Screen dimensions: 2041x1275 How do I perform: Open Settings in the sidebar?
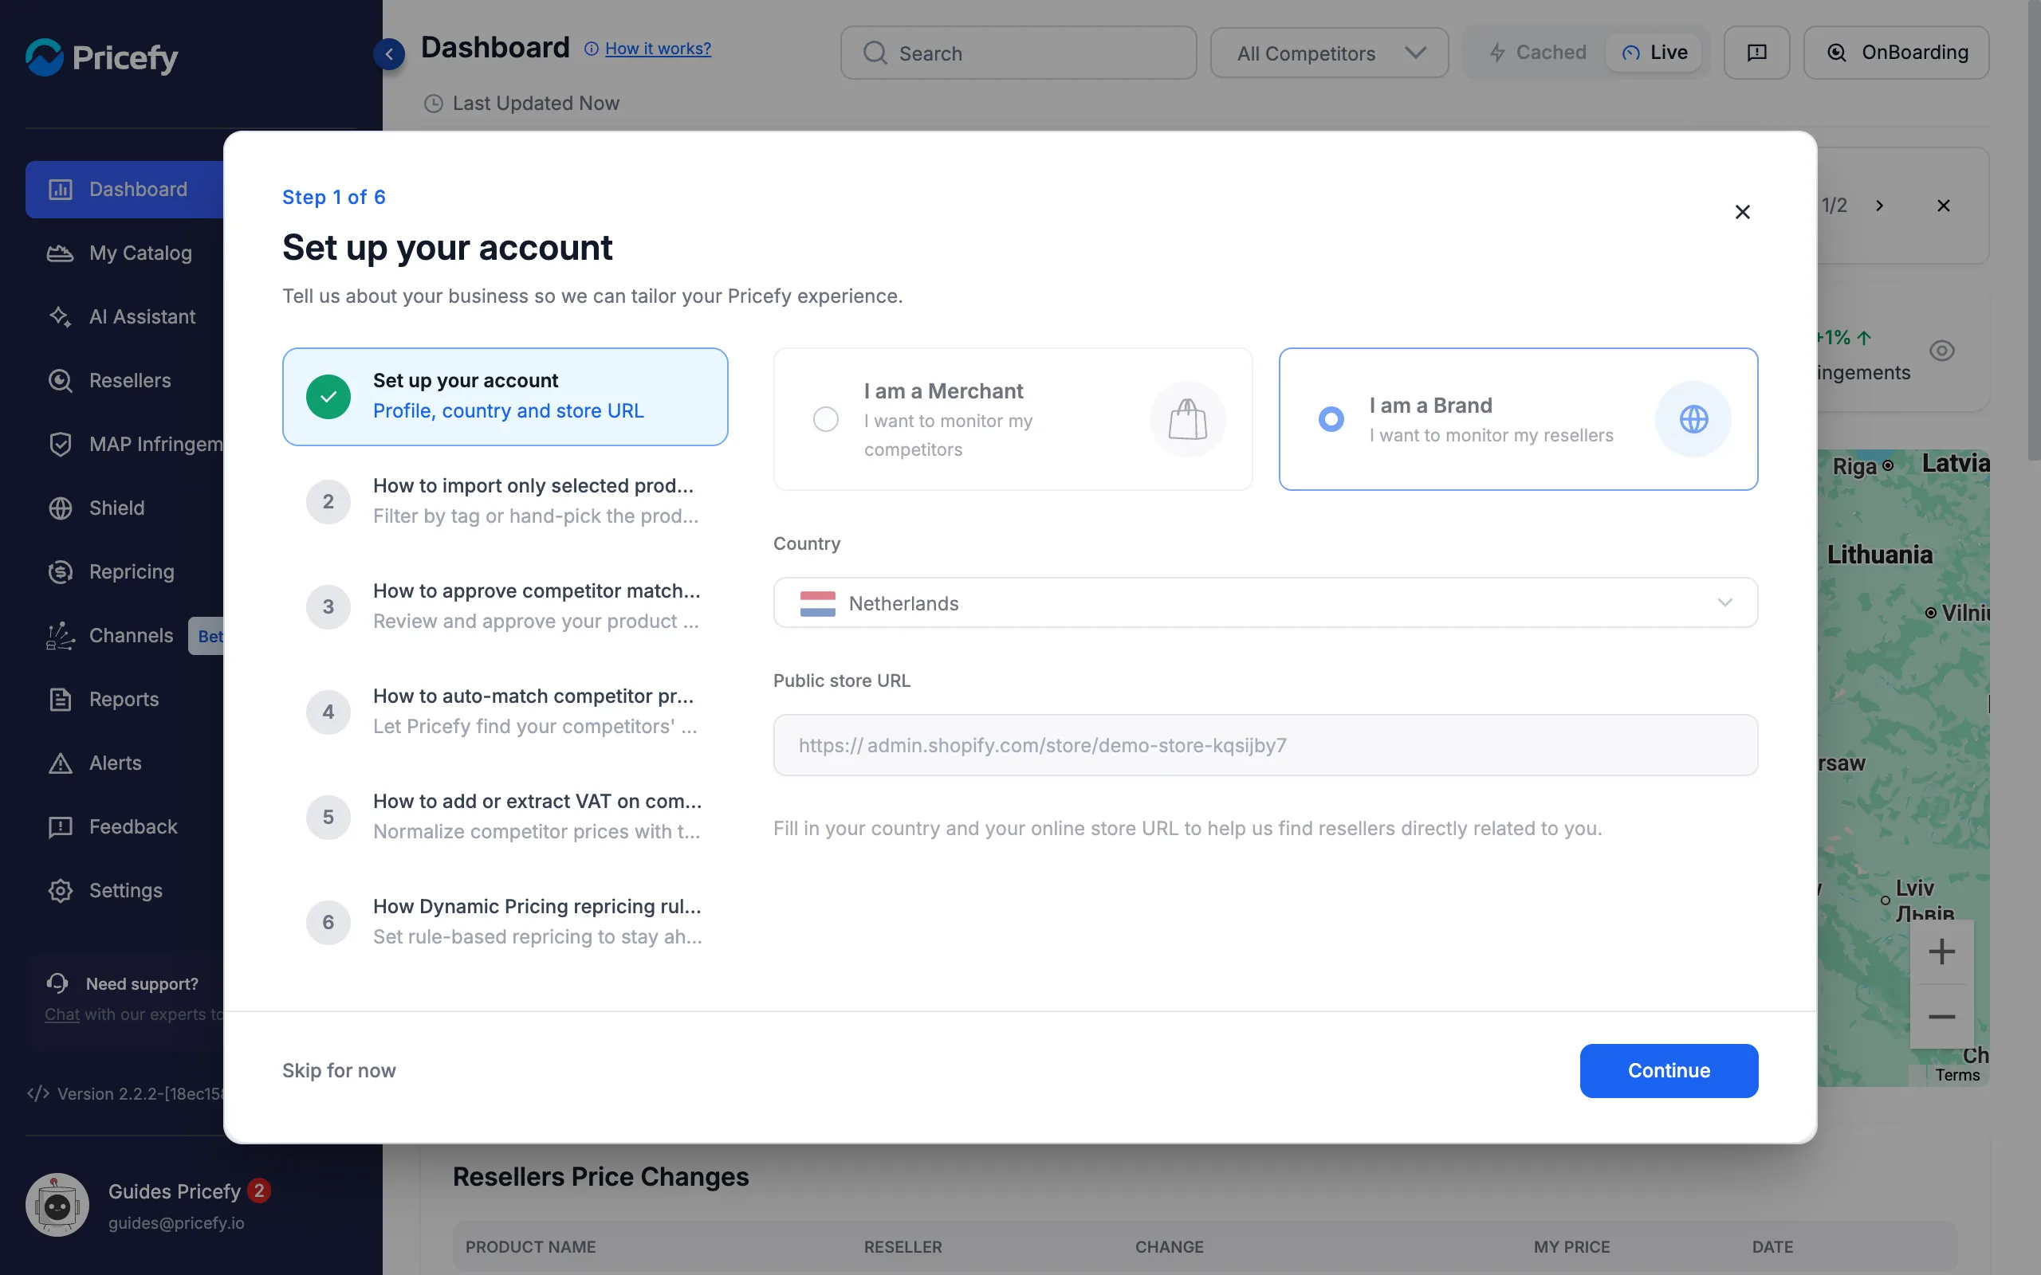[125, 890]
